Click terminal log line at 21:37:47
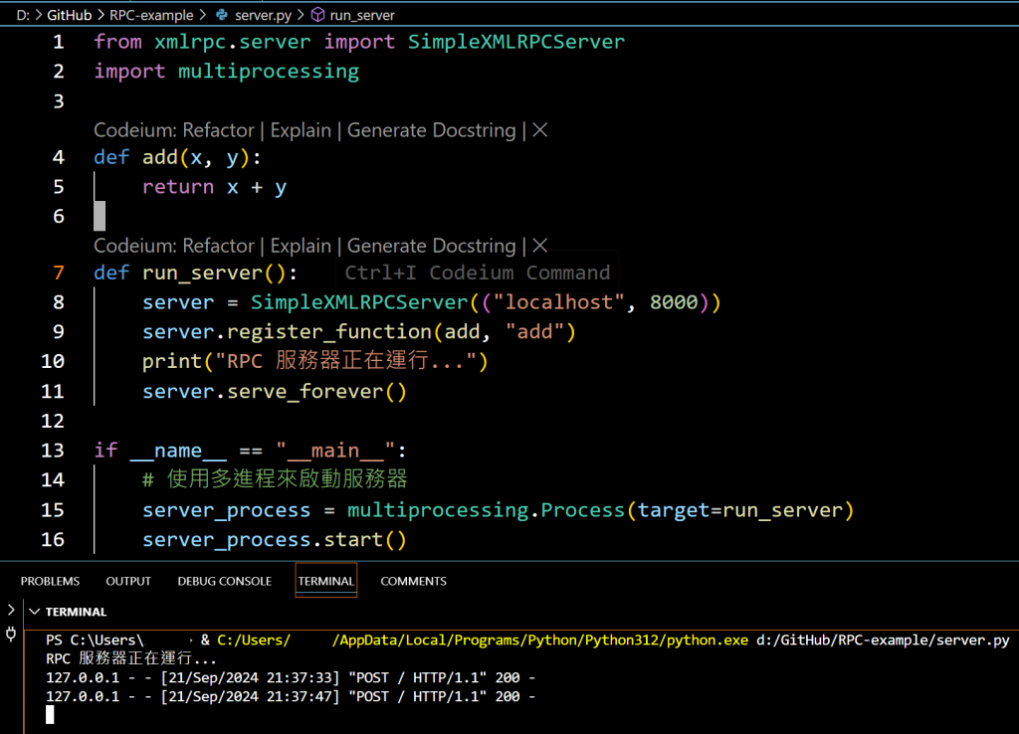Screen dimensions: 1019x734 (x=291, y=696)
